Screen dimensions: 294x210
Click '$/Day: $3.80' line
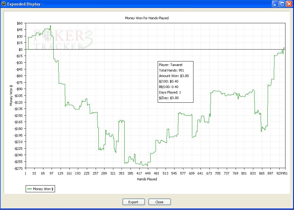coord(169,98)
